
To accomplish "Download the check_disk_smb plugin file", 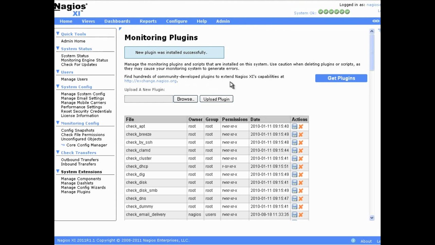I will click(295, 191).
